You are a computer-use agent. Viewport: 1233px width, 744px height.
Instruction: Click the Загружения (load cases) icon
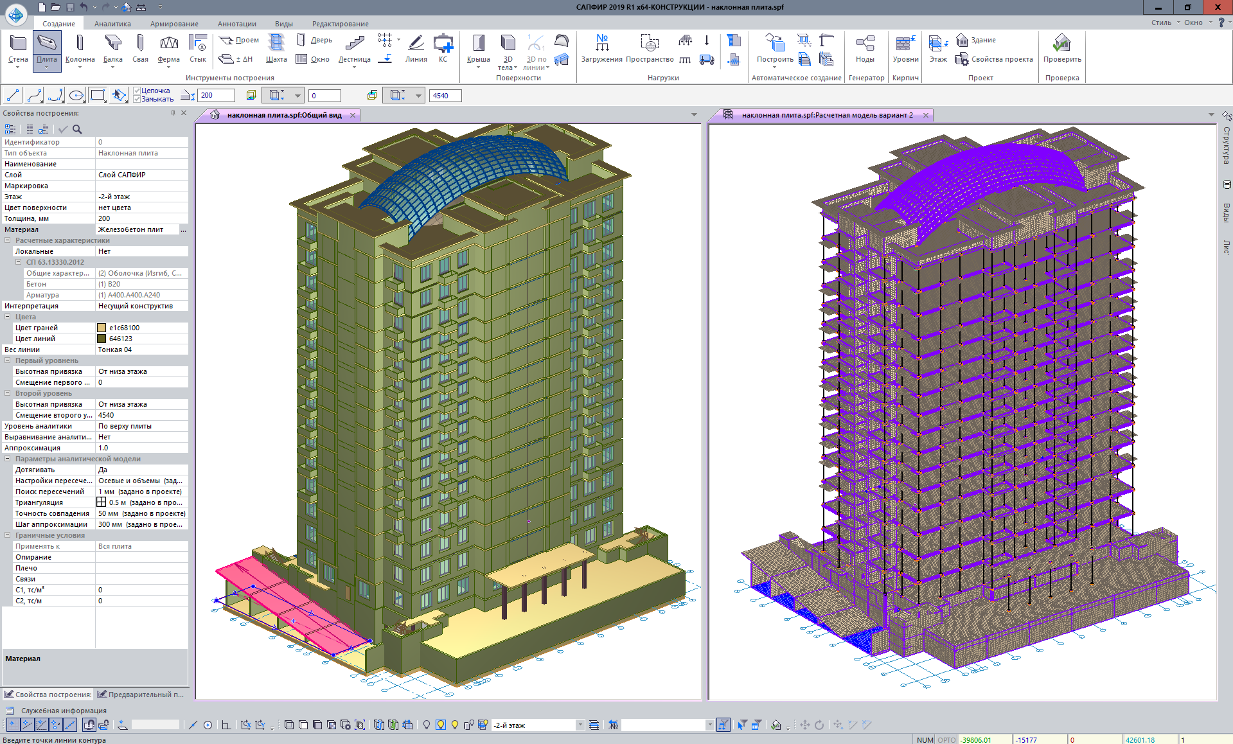(x=601, y=48)
